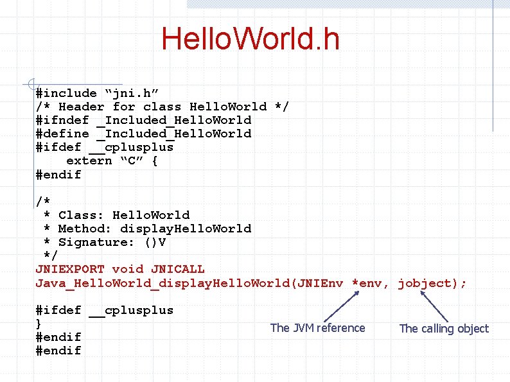Click the #define _Included_HelloWorld line
The height and width of the screenshot is (382, 510).
[143, 134]
